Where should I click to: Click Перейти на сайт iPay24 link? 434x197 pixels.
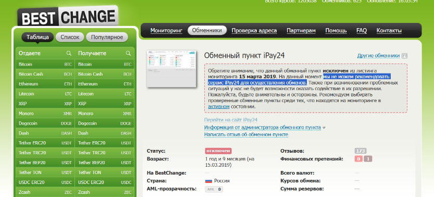(231, 120)
